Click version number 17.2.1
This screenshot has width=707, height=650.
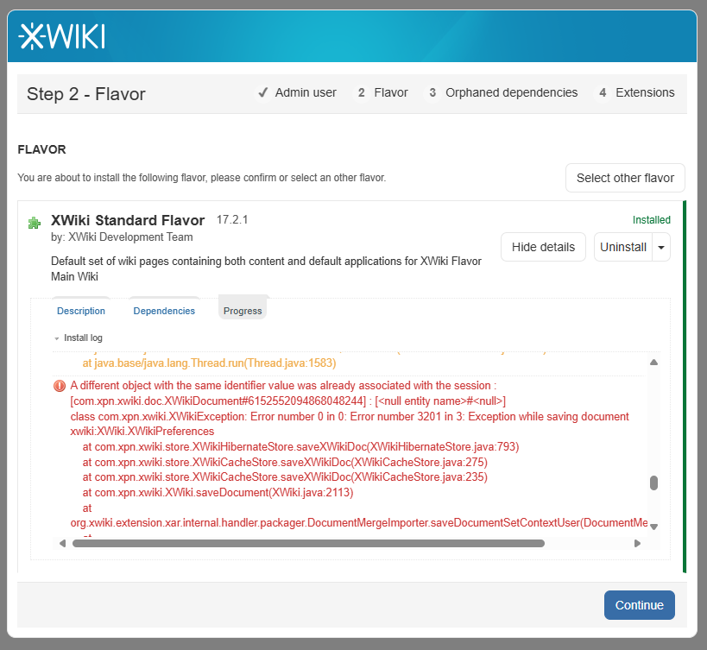pyautogui.click(x=232, y=219)
